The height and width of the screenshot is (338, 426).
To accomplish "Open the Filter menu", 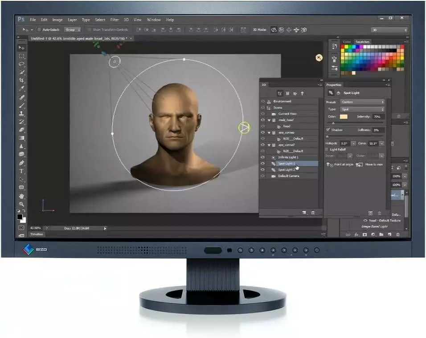I will point(115,20).
